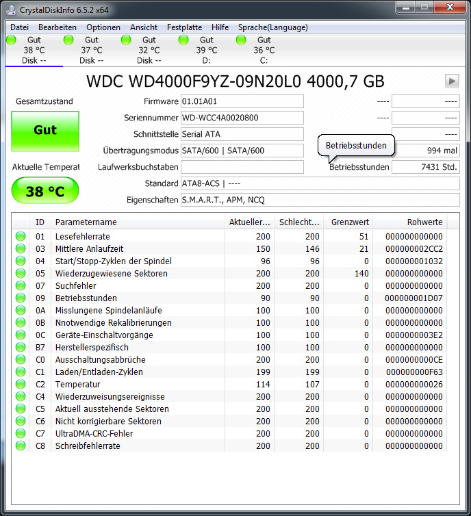Viewport: 471px width, 516px height.
Task: Click the Schnittstelle field Serial ATA
Action: point(242,134)
